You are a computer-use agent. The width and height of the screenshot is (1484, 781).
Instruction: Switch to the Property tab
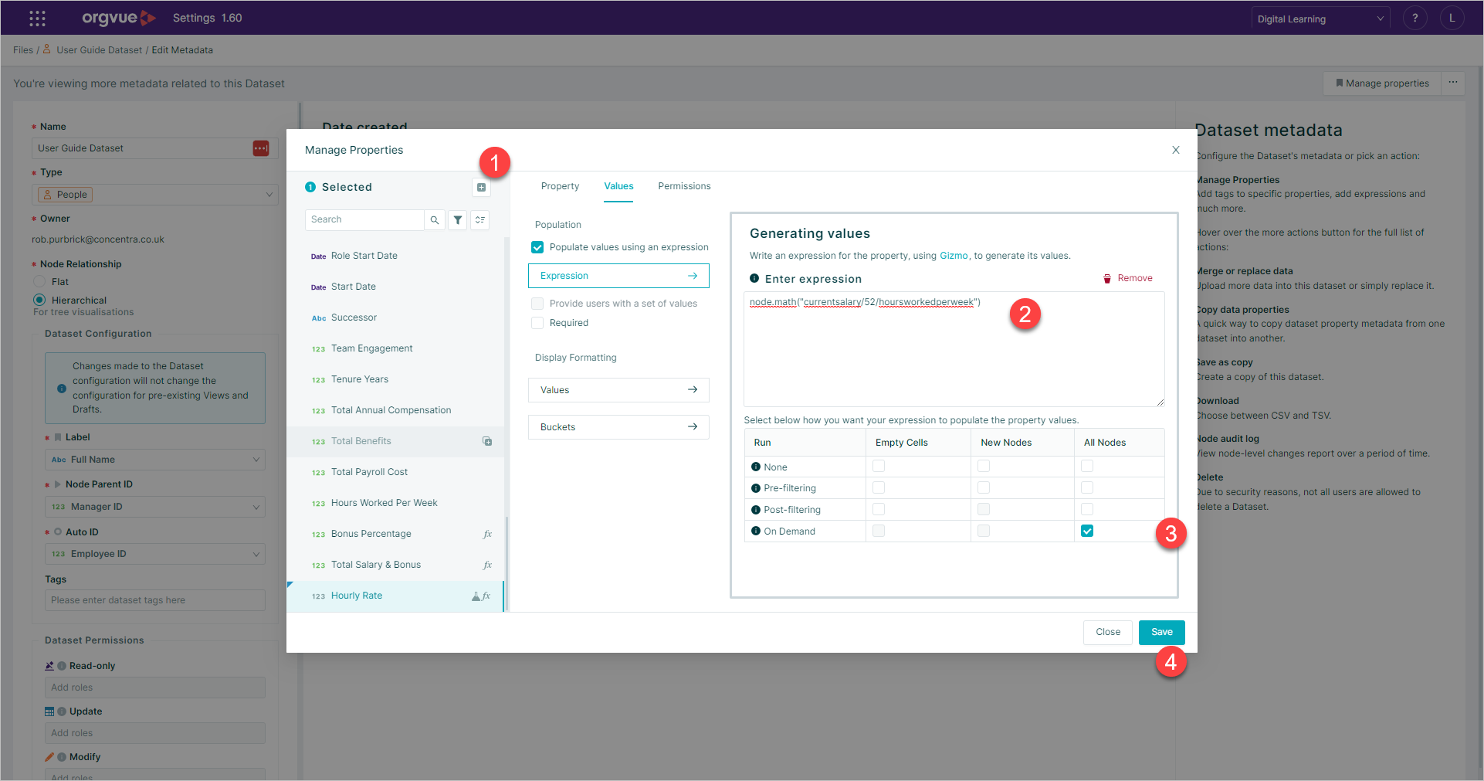tap(560, 186)
